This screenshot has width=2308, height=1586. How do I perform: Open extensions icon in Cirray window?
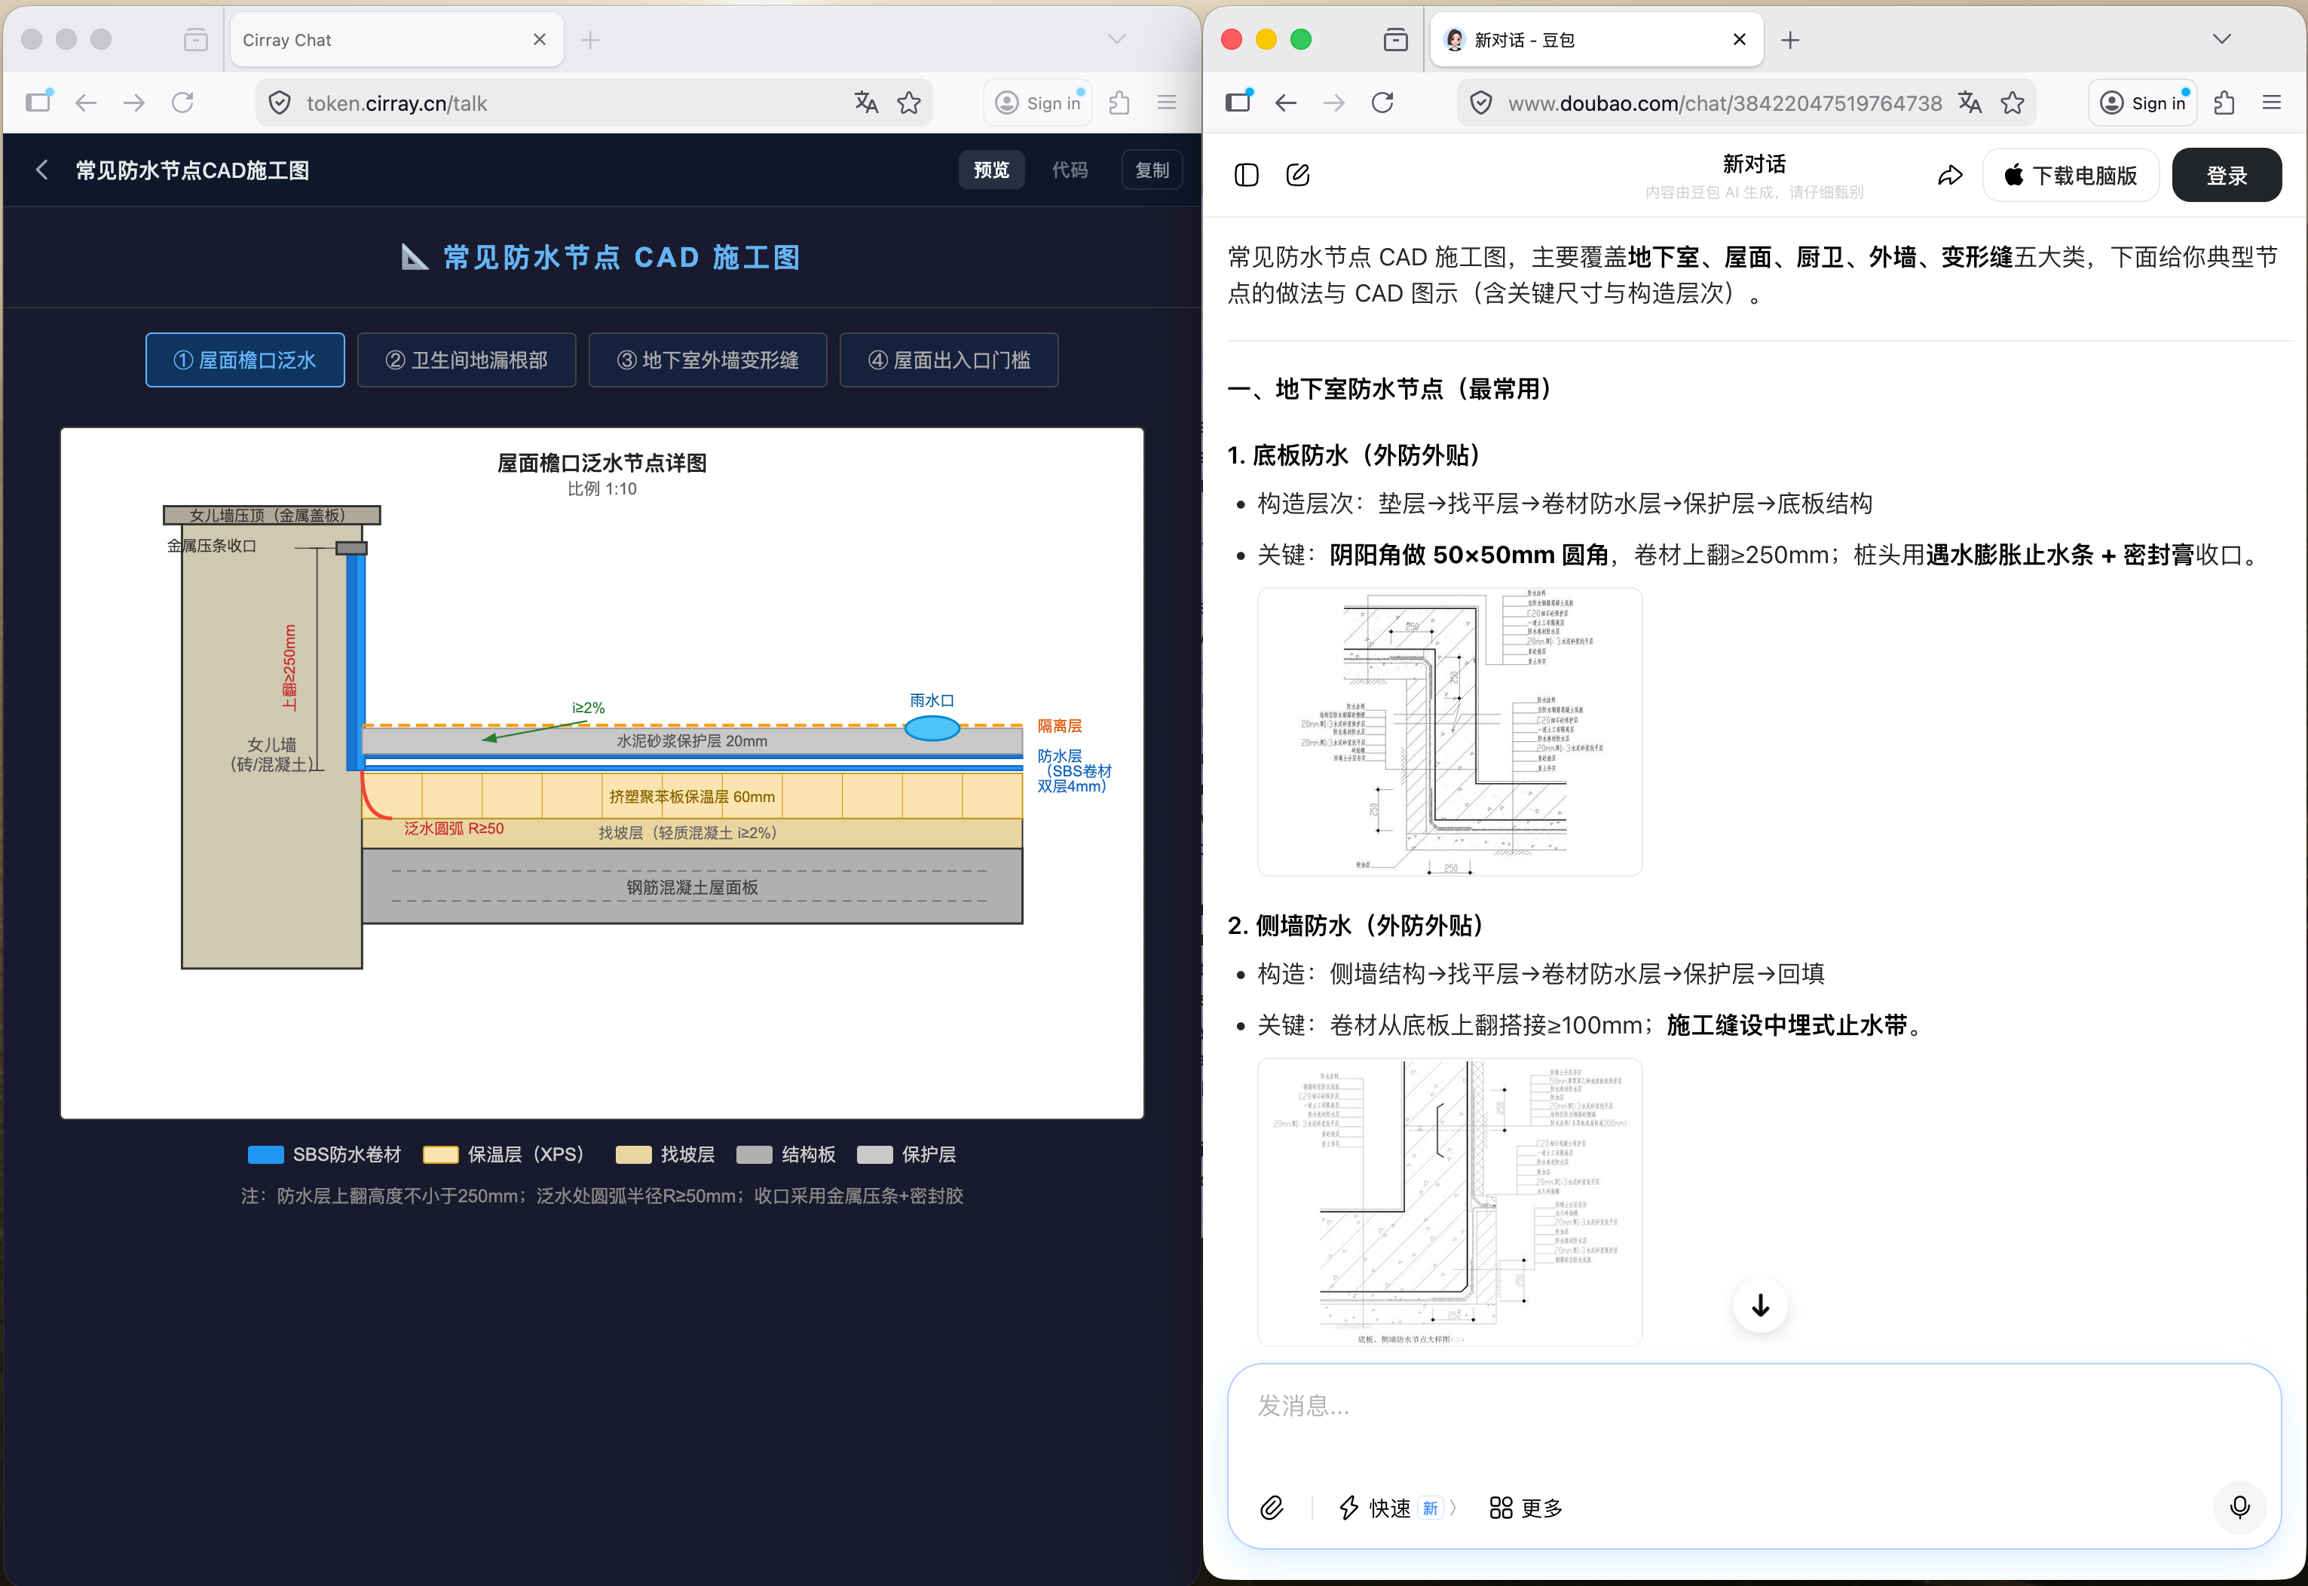click(1119, 103)
